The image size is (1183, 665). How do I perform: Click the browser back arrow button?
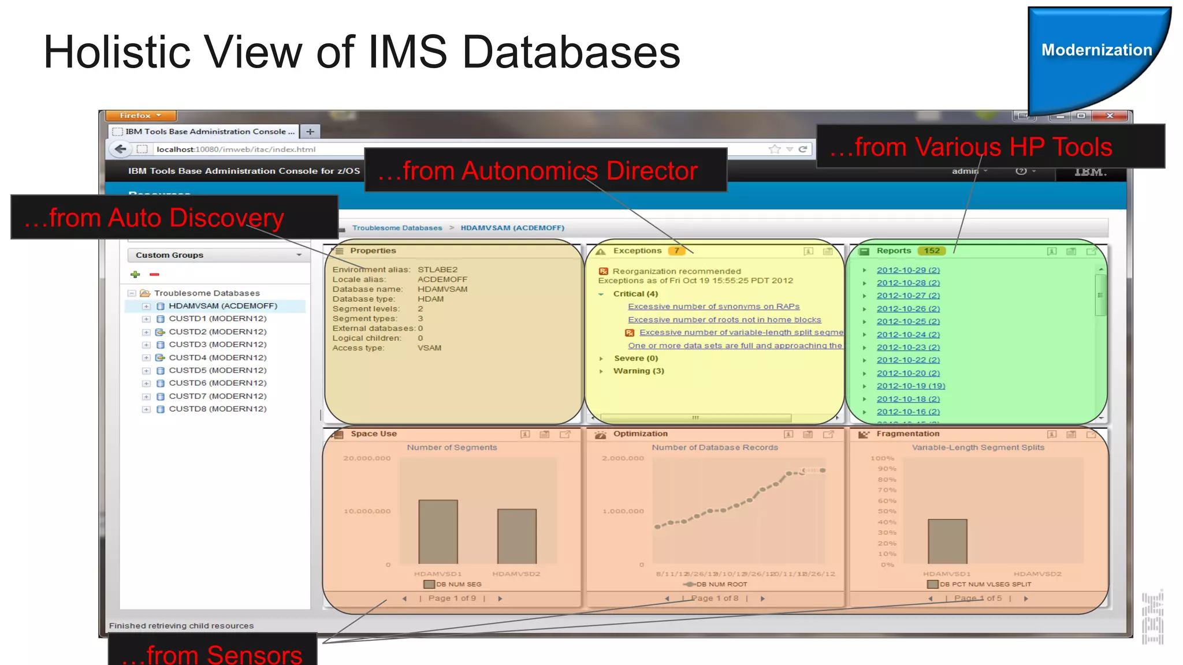(120, 149)
